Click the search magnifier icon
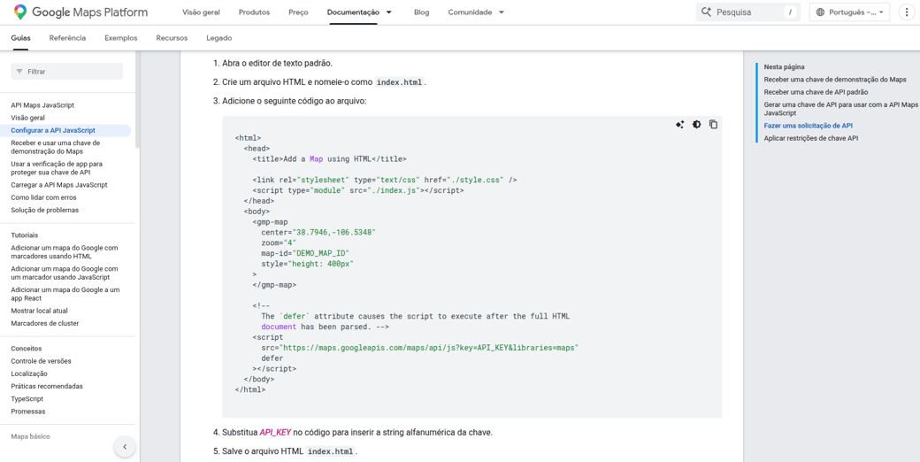This screenshot has width=920, height=462. point(707,12)
